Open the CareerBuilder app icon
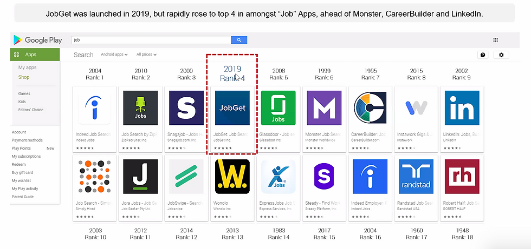Screen dimensions: 531x249 [x=370, y=108]
